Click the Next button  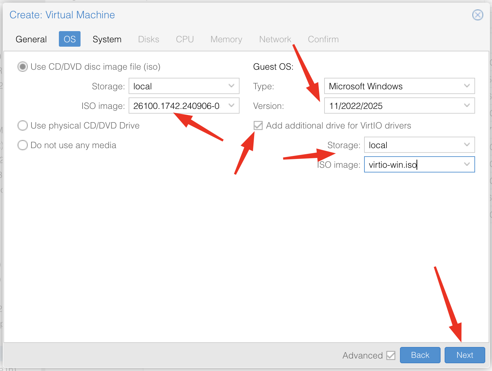465,355
